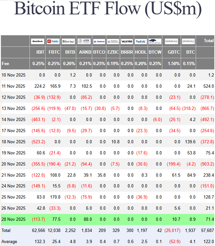Click the 170.8 FBTC value
215x246 pixels.
[55, 197]
